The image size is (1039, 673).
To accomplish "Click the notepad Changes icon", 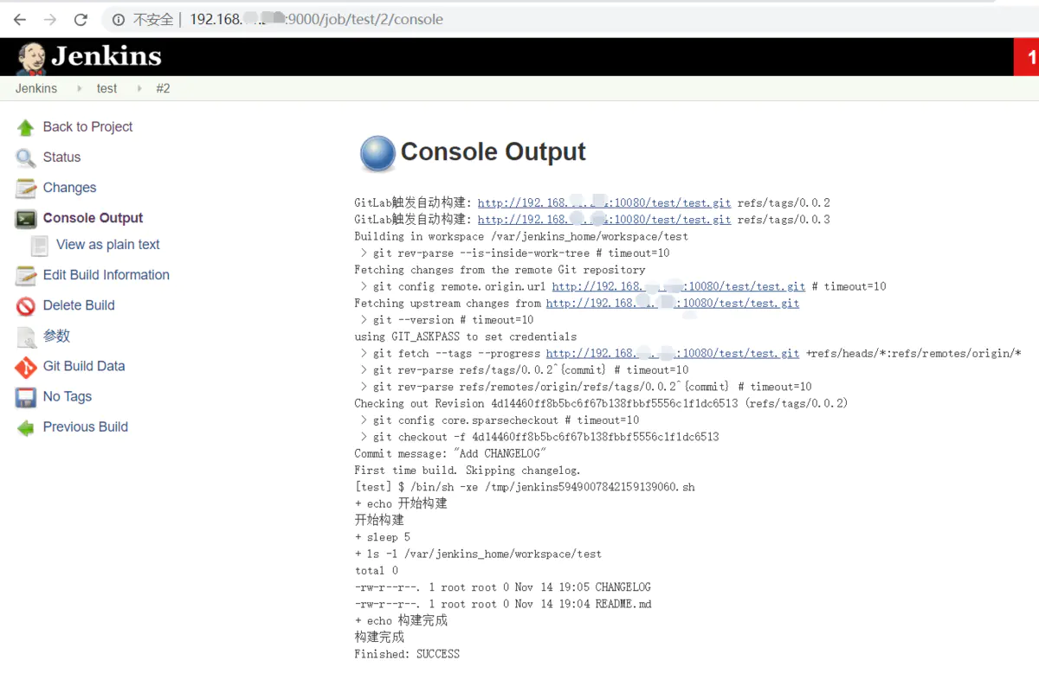I will click(x=26, y=188).
